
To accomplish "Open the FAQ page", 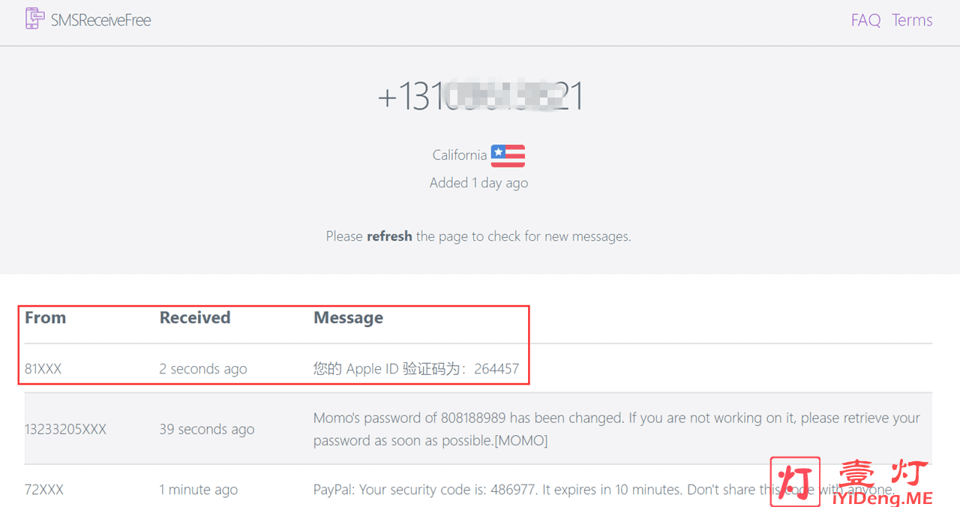I will (x=865, y=20).
